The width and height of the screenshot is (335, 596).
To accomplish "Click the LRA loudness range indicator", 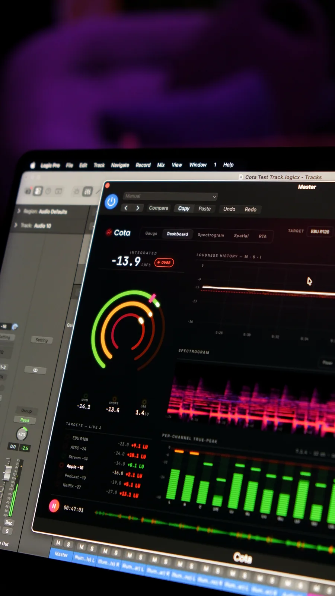I will coord(143,409).
